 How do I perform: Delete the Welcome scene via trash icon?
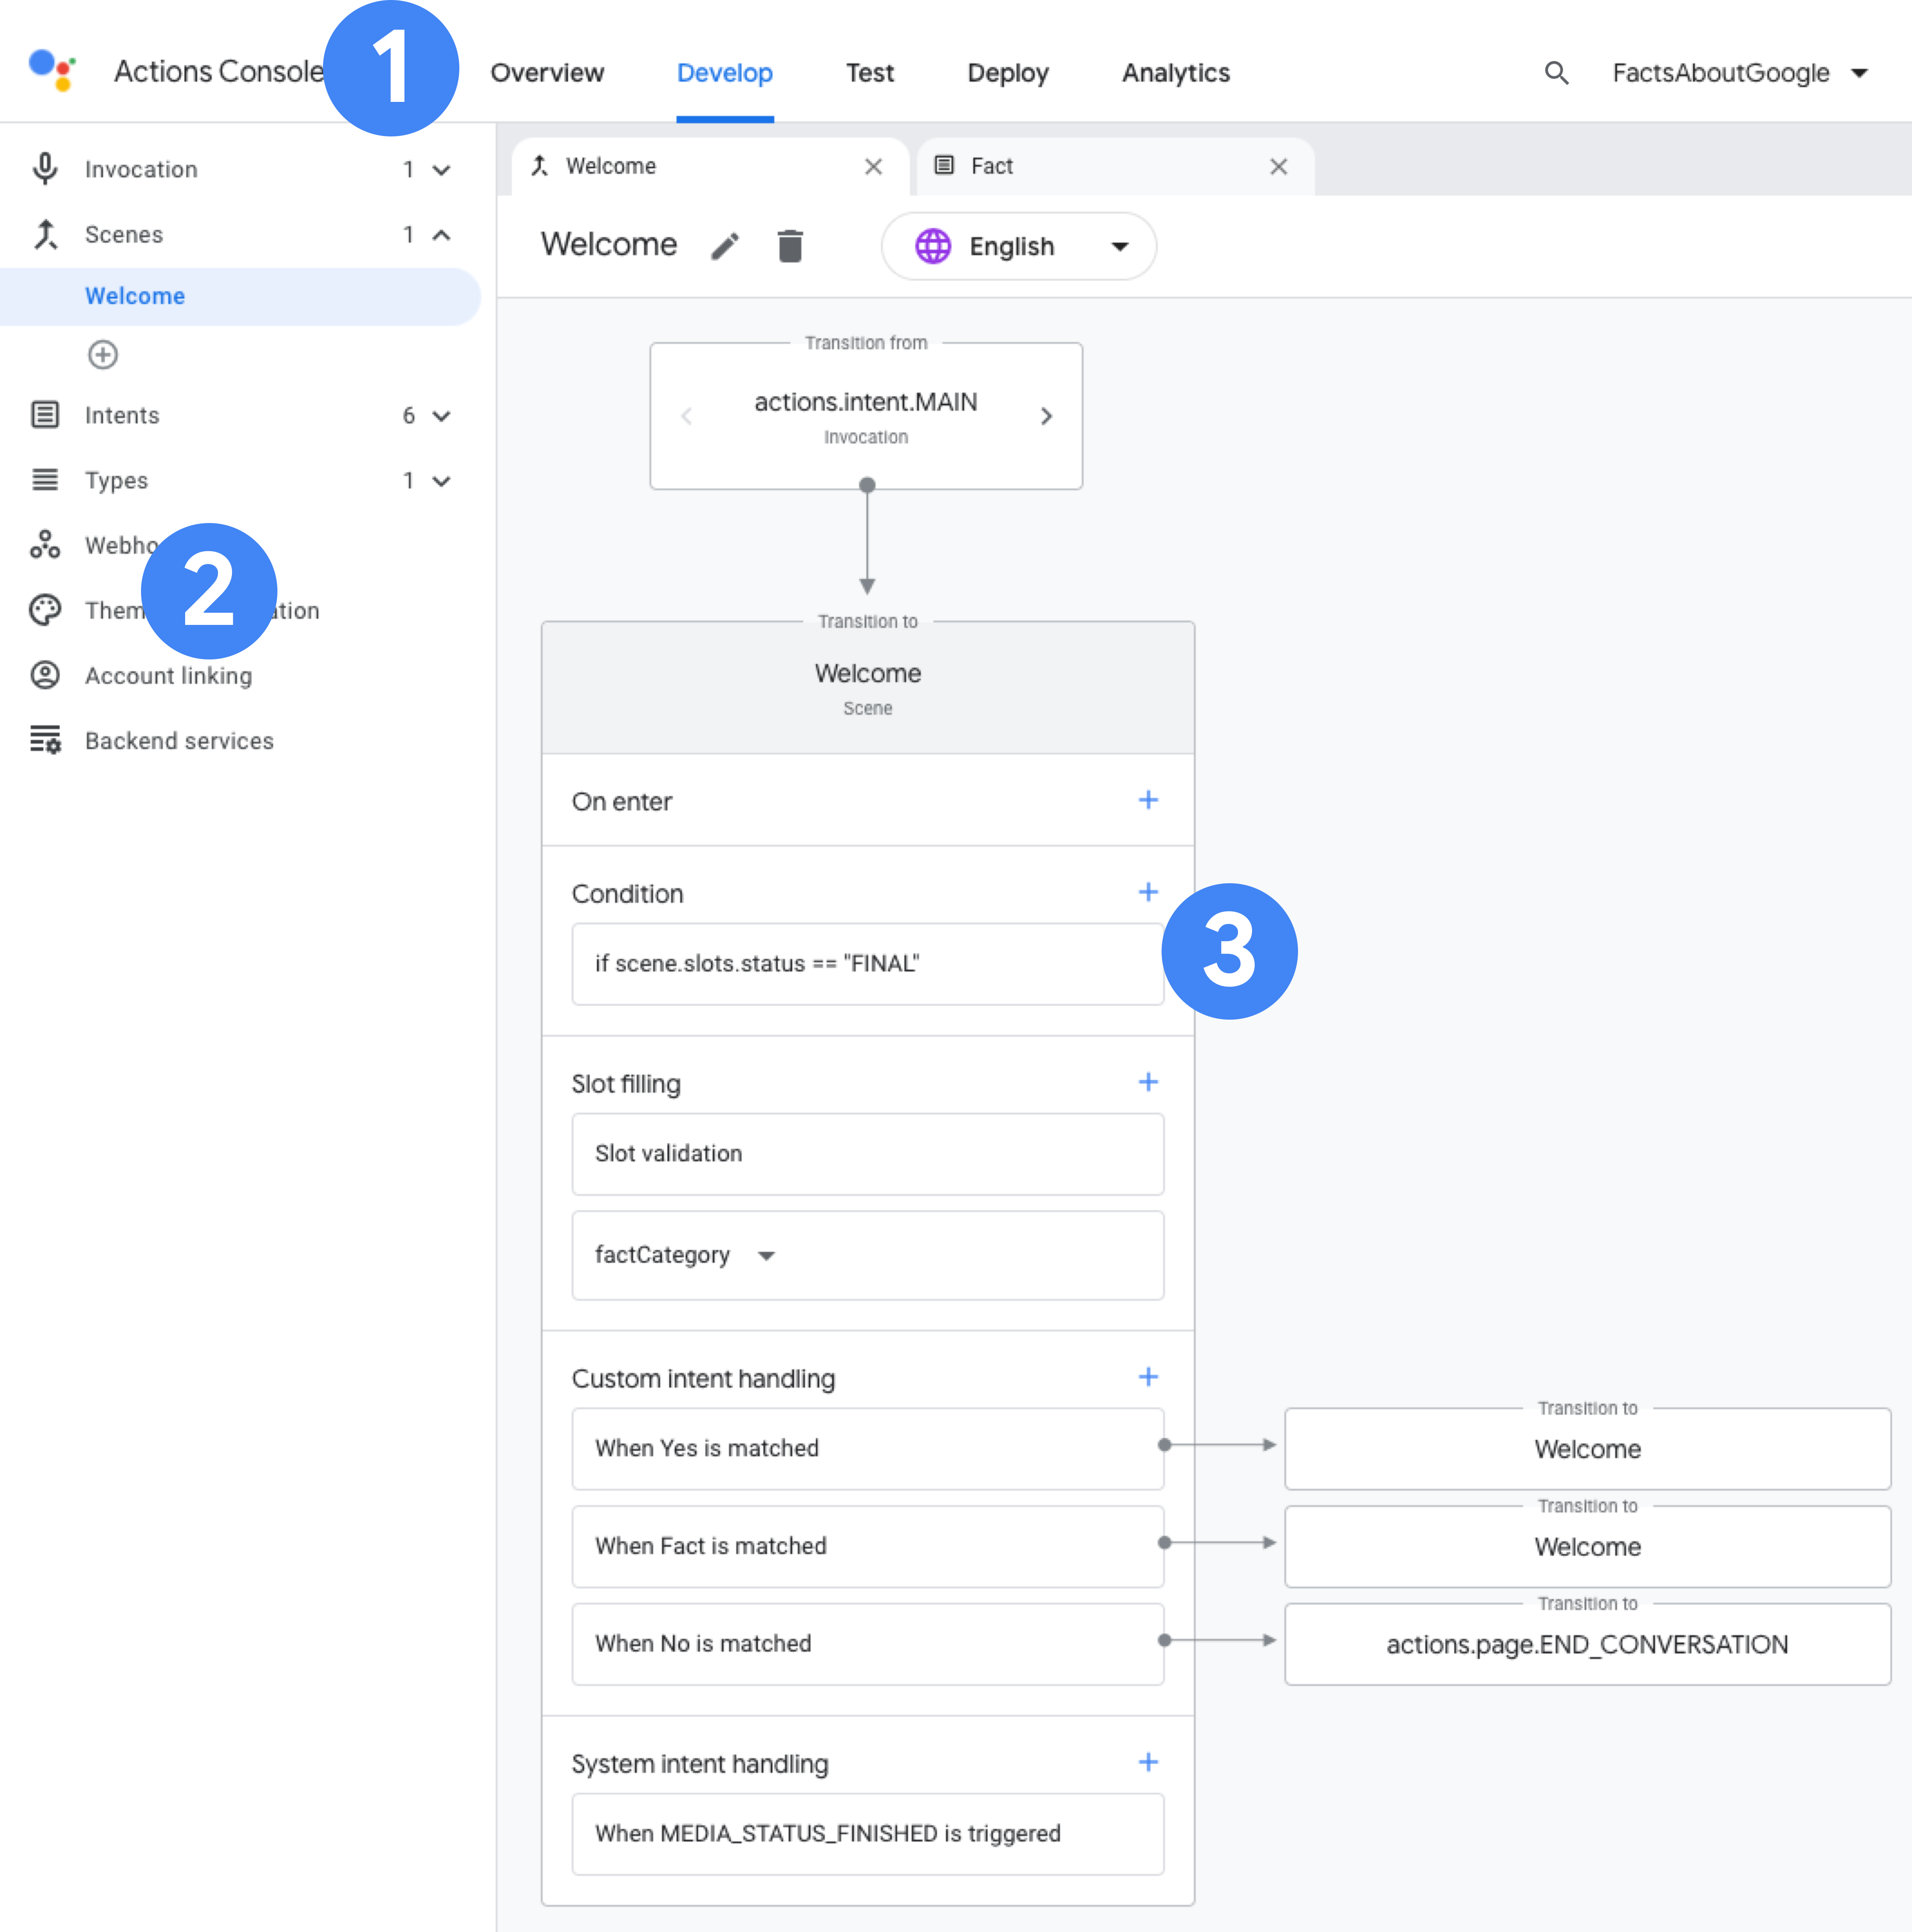pyautogui.click(x=790, y=246)
